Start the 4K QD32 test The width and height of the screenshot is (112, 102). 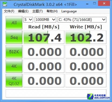14,81
